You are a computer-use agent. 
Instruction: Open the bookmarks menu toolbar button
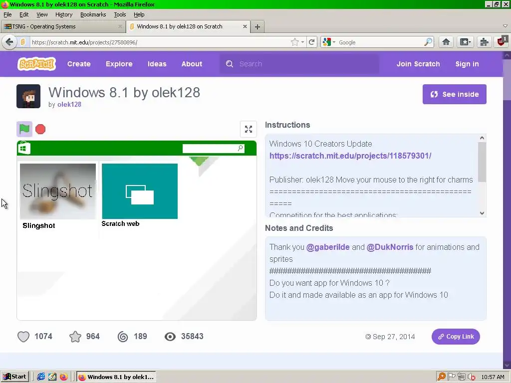tap(465, 42)
